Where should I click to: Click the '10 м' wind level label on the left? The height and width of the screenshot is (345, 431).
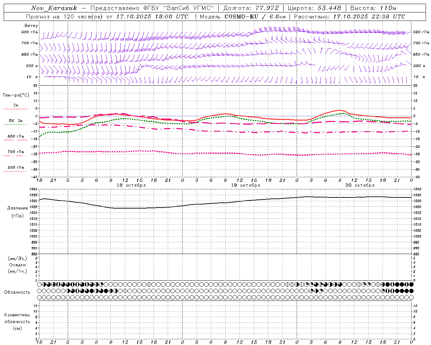32,77
